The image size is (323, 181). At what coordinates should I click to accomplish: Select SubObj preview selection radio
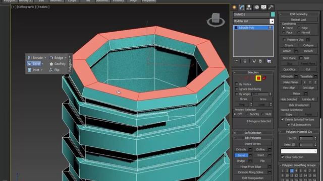[247, 114]
